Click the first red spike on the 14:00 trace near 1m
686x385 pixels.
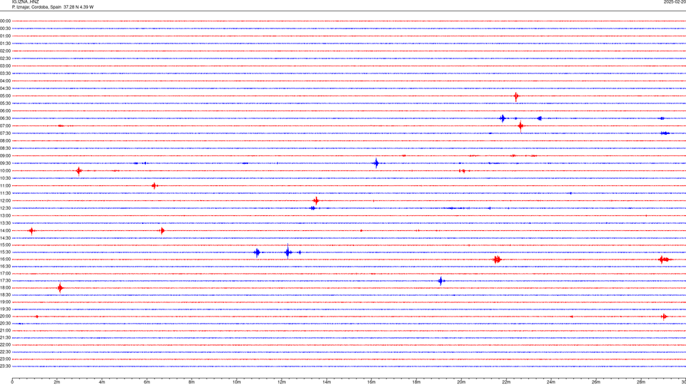31,230
